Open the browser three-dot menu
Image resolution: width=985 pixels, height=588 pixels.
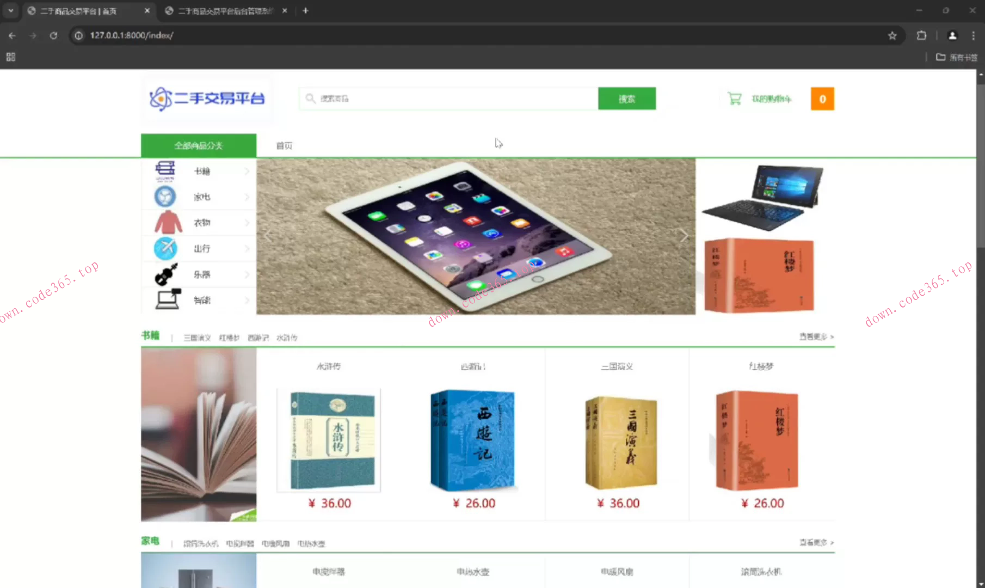[x=973, y=35]
